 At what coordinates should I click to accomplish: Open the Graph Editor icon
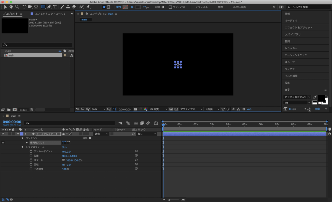pos(156,123)
